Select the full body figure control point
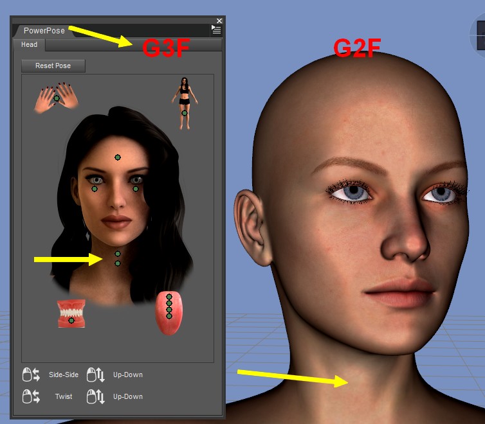 (185, 113)
